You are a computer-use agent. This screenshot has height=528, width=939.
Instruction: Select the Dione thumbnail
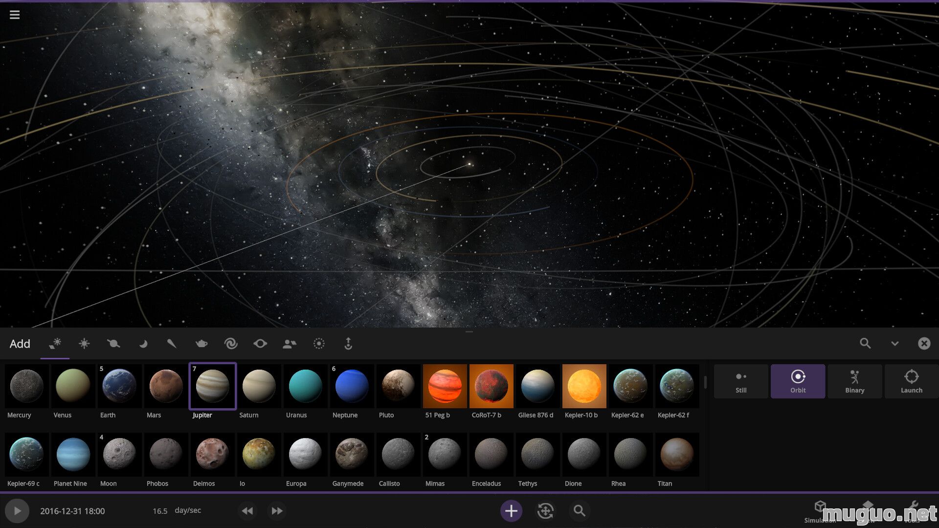click(x=584, y=455)
